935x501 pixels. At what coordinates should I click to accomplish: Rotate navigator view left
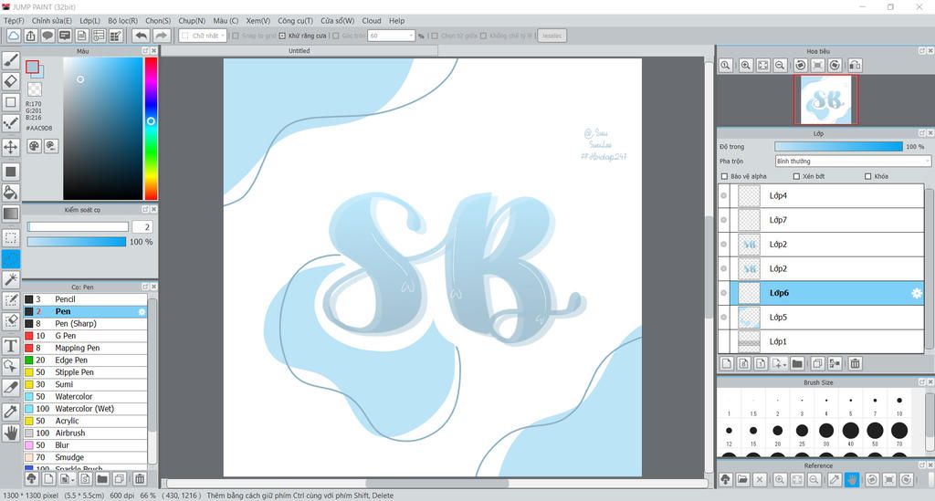[801, 66]
